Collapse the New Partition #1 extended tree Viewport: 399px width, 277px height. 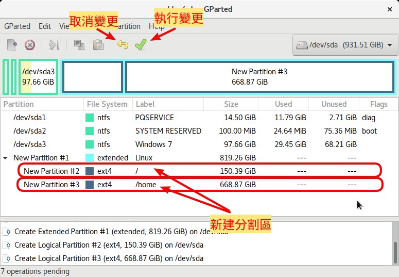(x=6, y=158)
